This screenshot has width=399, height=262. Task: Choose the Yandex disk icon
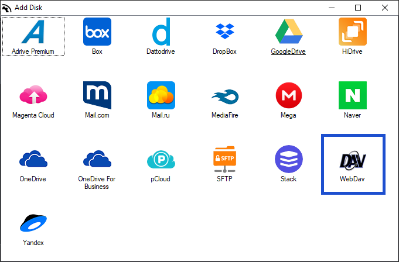pos(33,223)
